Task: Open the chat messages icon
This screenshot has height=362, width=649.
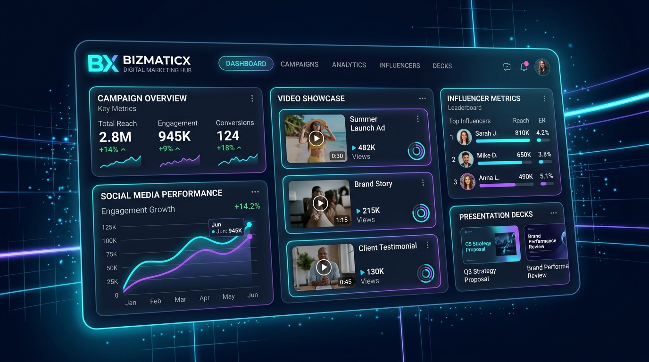Action: 507,67
